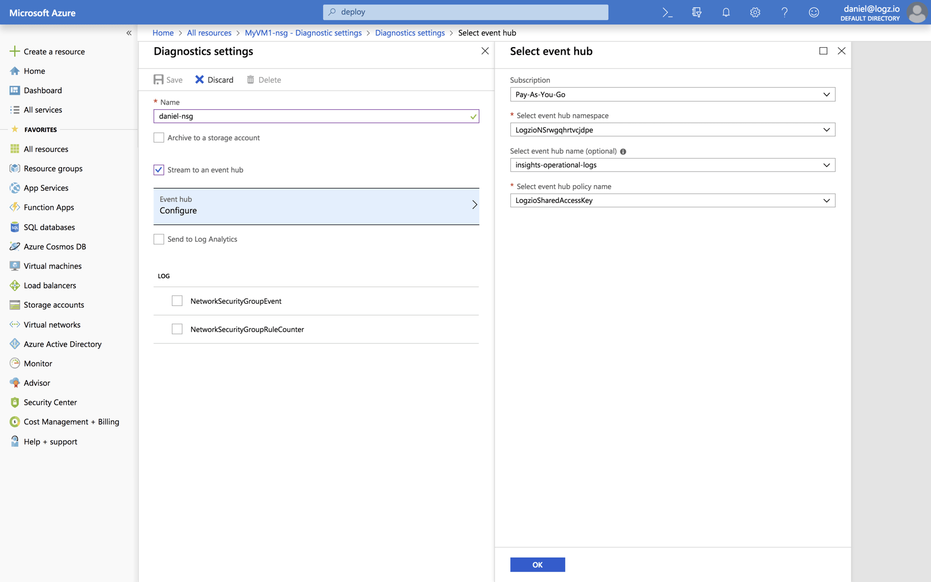Click the Load balancers icon
This screenshot has height=582, width=931.
click(x=15, y=285)
